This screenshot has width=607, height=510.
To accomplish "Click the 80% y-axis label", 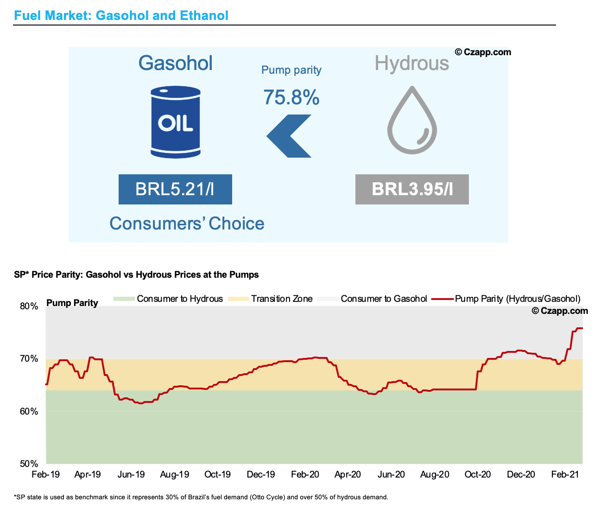I will 29,306.
